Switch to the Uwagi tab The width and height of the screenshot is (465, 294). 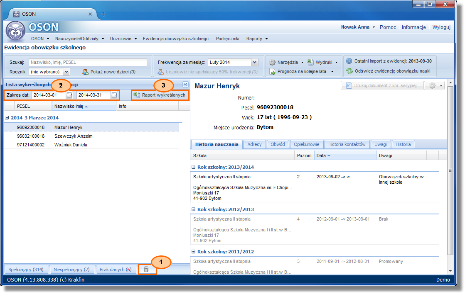coord(381,144)
